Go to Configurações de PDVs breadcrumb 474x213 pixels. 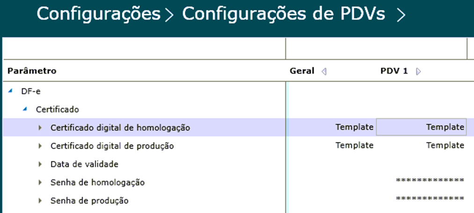click(x=284, y=14)
